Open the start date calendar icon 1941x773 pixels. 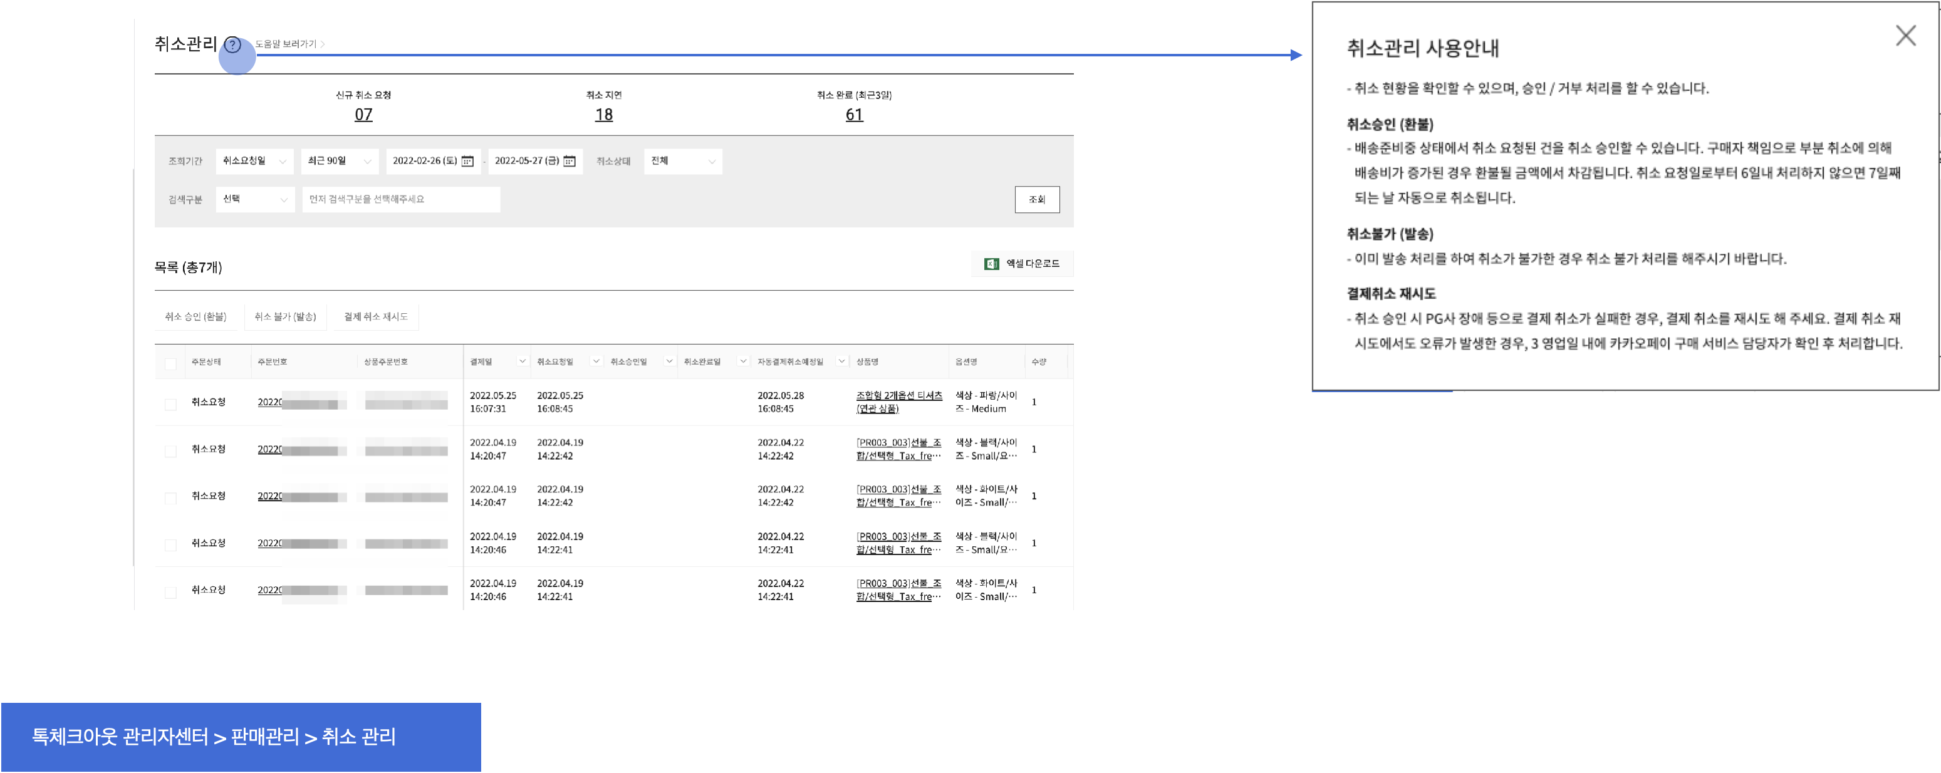(467, 161)
